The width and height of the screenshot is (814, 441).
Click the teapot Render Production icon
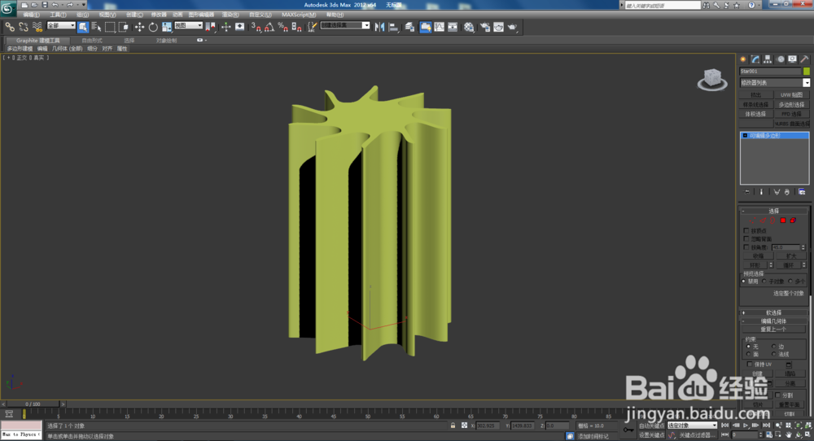point(512,27)
